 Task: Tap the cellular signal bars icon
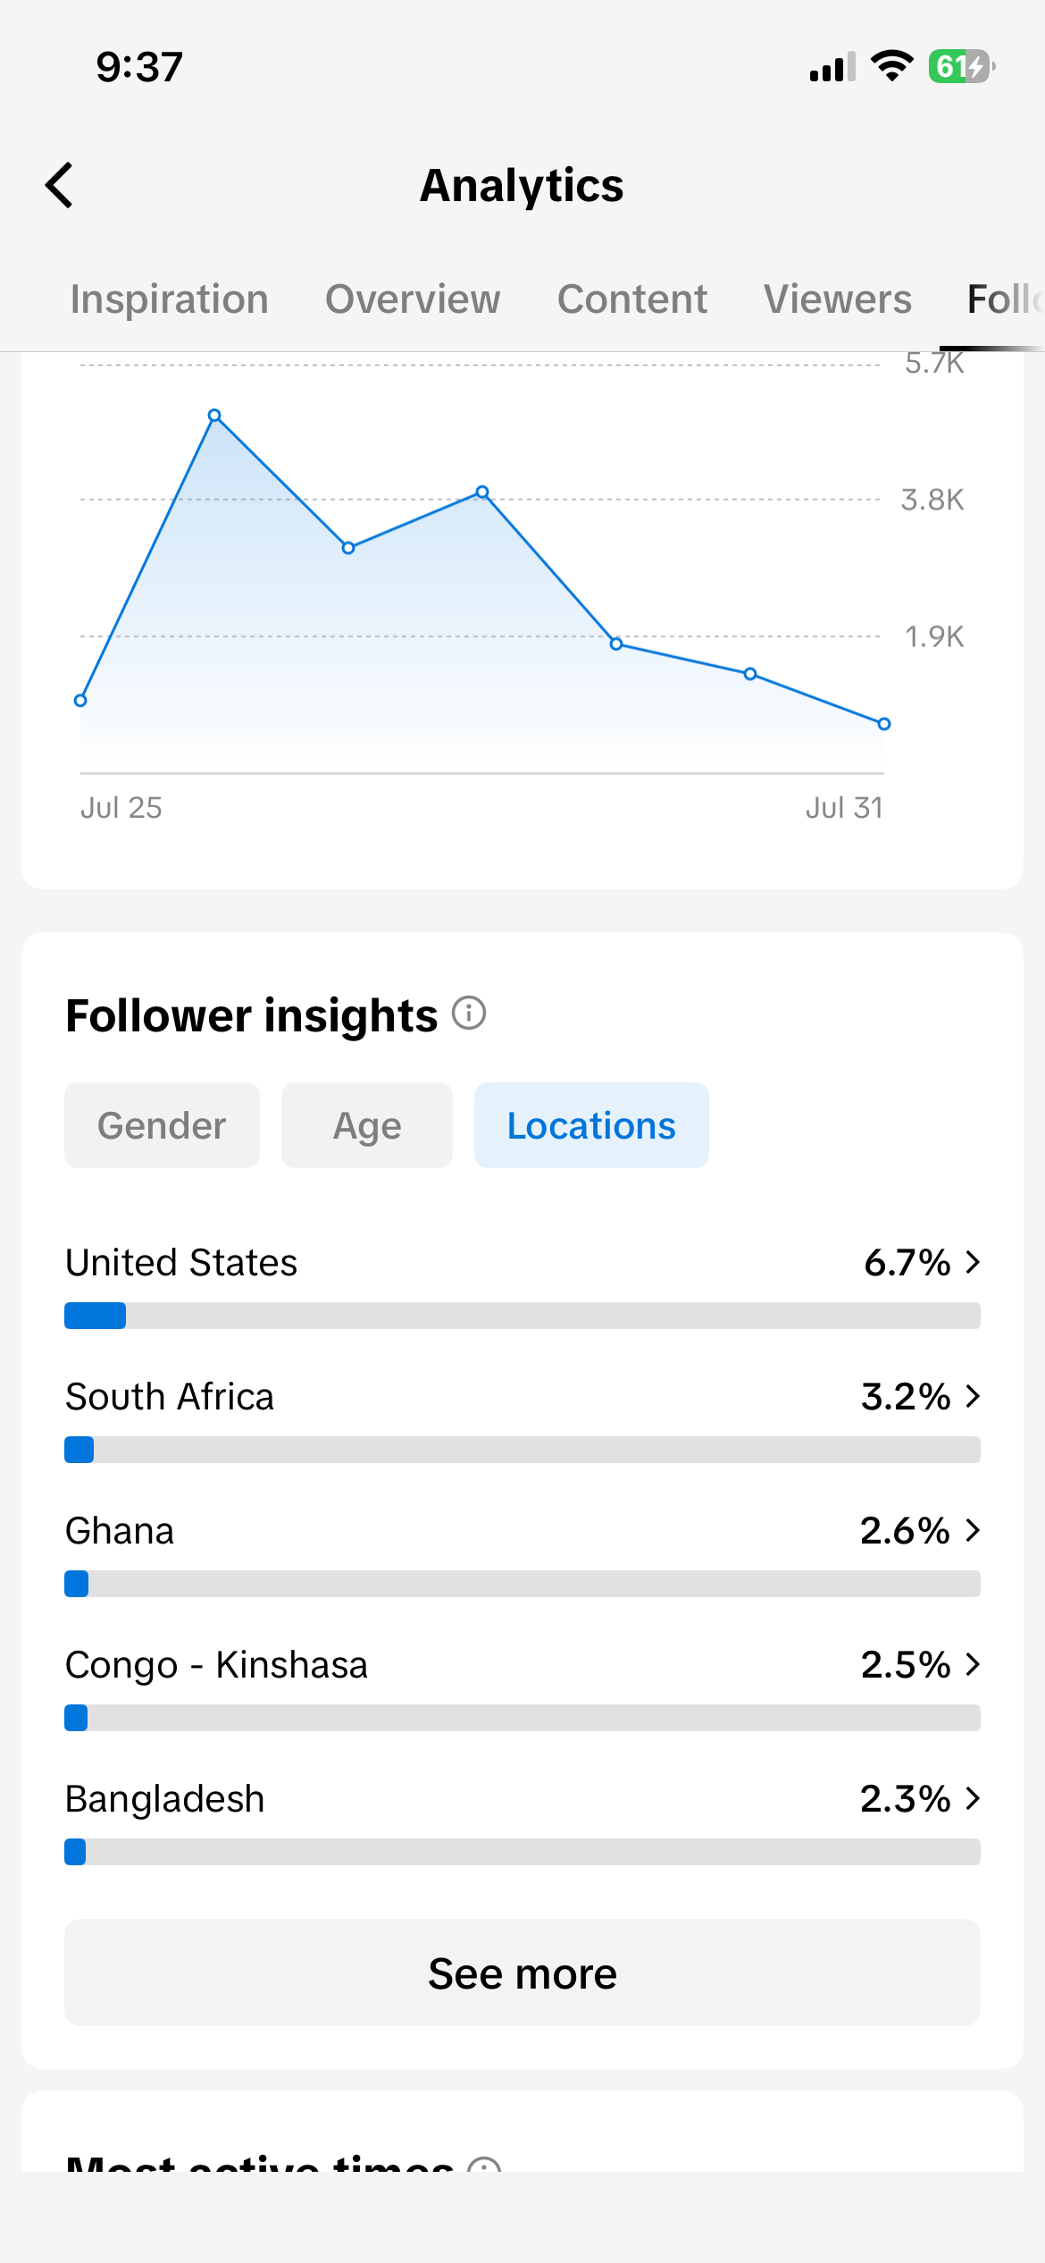click(832, 67)
